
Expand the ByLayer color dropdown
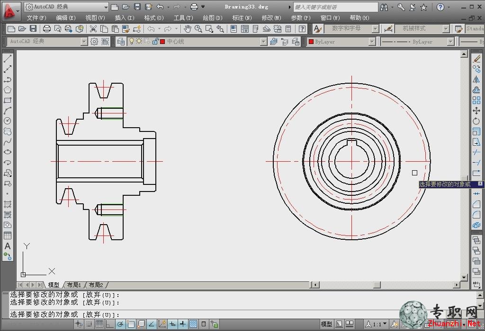coord(372,42)
